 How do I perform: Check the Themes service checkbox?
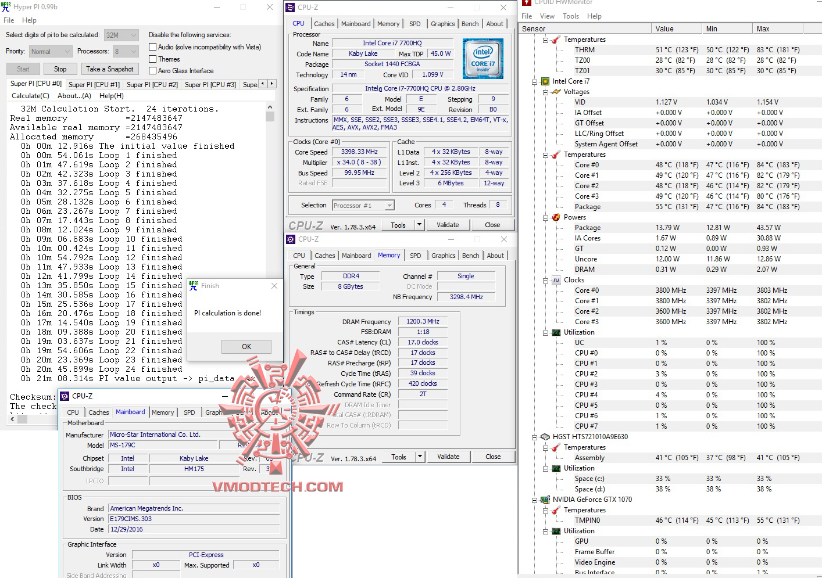click(153, 59)
